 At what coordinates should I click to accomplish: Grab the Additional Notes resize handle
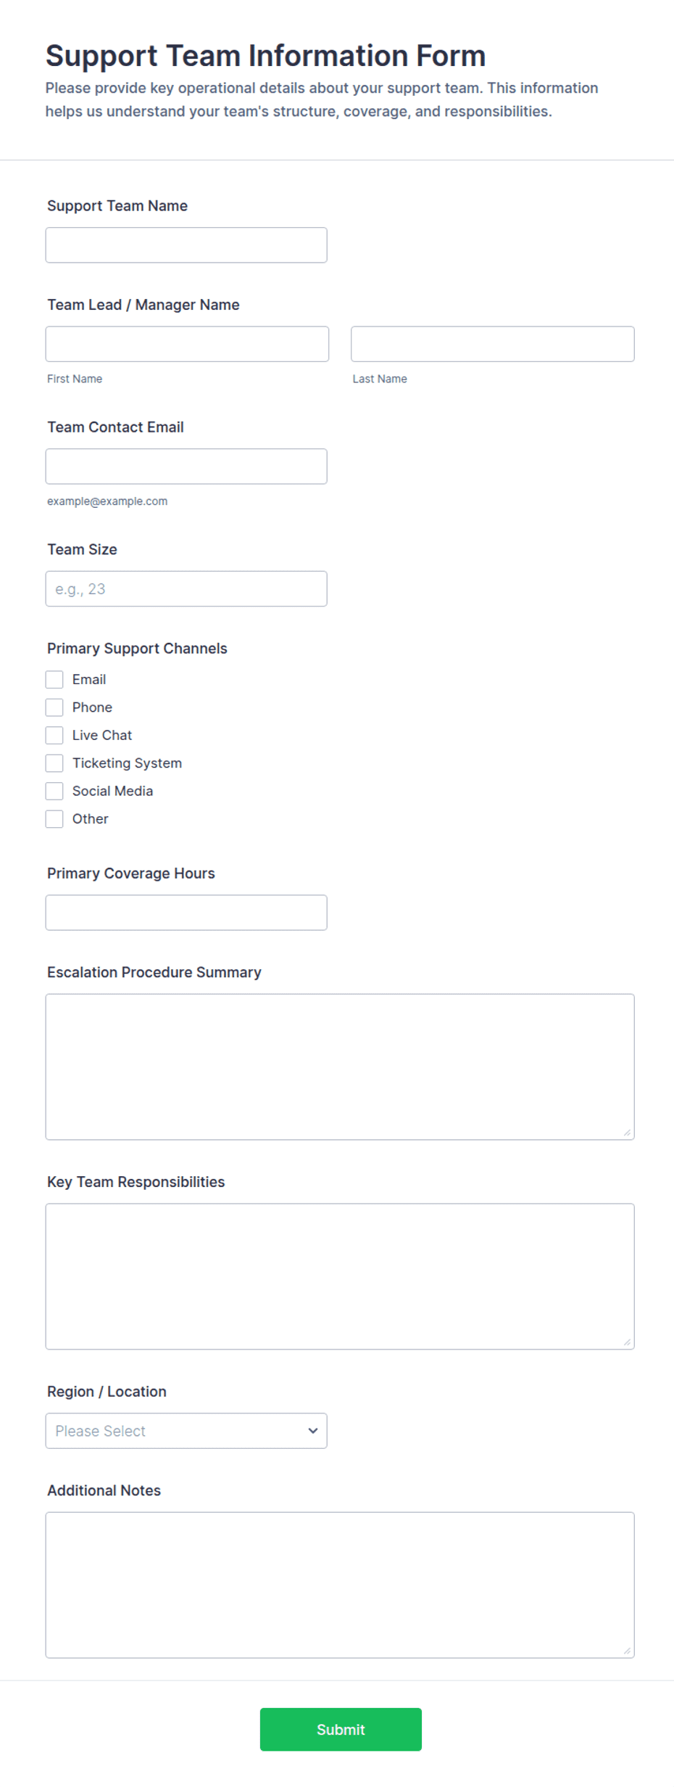(x=628, y=1651)
